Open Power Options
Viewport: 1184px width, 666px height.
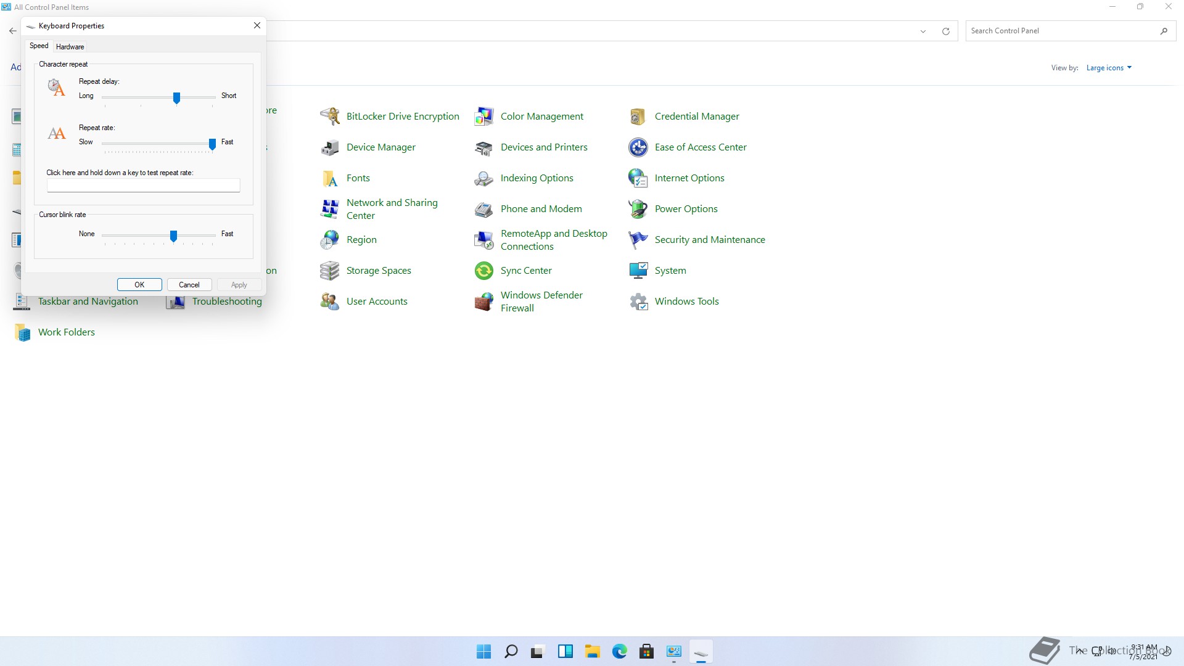click(686, 208)
